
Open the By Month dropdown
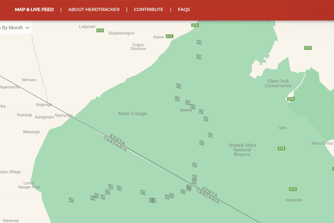(13, 28)
